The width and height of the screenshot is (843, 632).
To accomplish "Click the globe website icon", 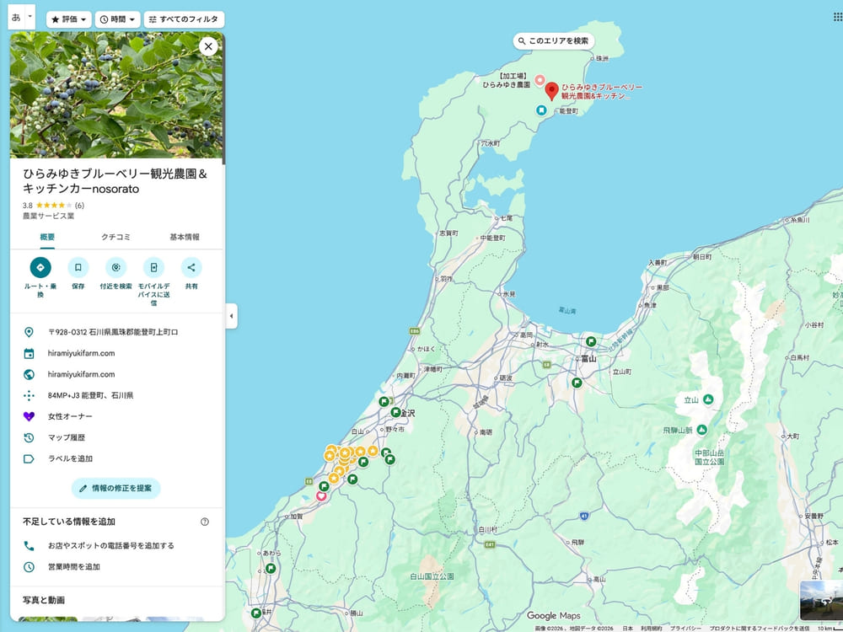I will [x=29, y=374].
